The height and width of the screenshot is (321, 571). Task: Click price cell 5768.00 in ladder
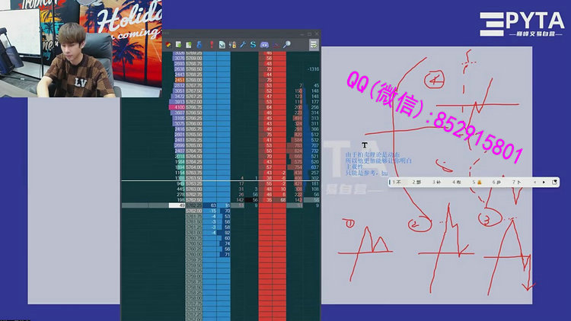(x=194, y=80)
